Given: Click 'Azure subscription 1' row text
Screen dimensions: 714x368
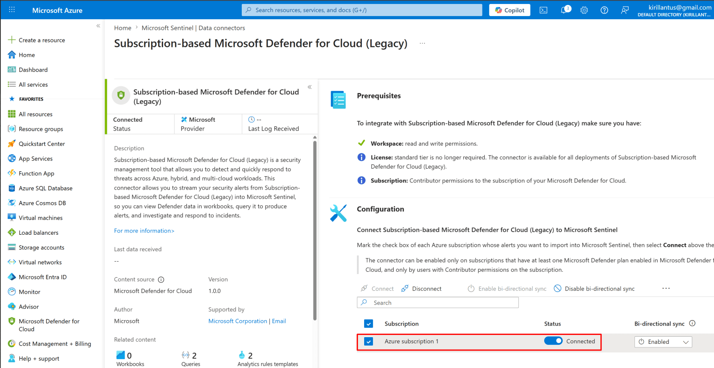Looking at the screenshot, I should tap(412, 341).
